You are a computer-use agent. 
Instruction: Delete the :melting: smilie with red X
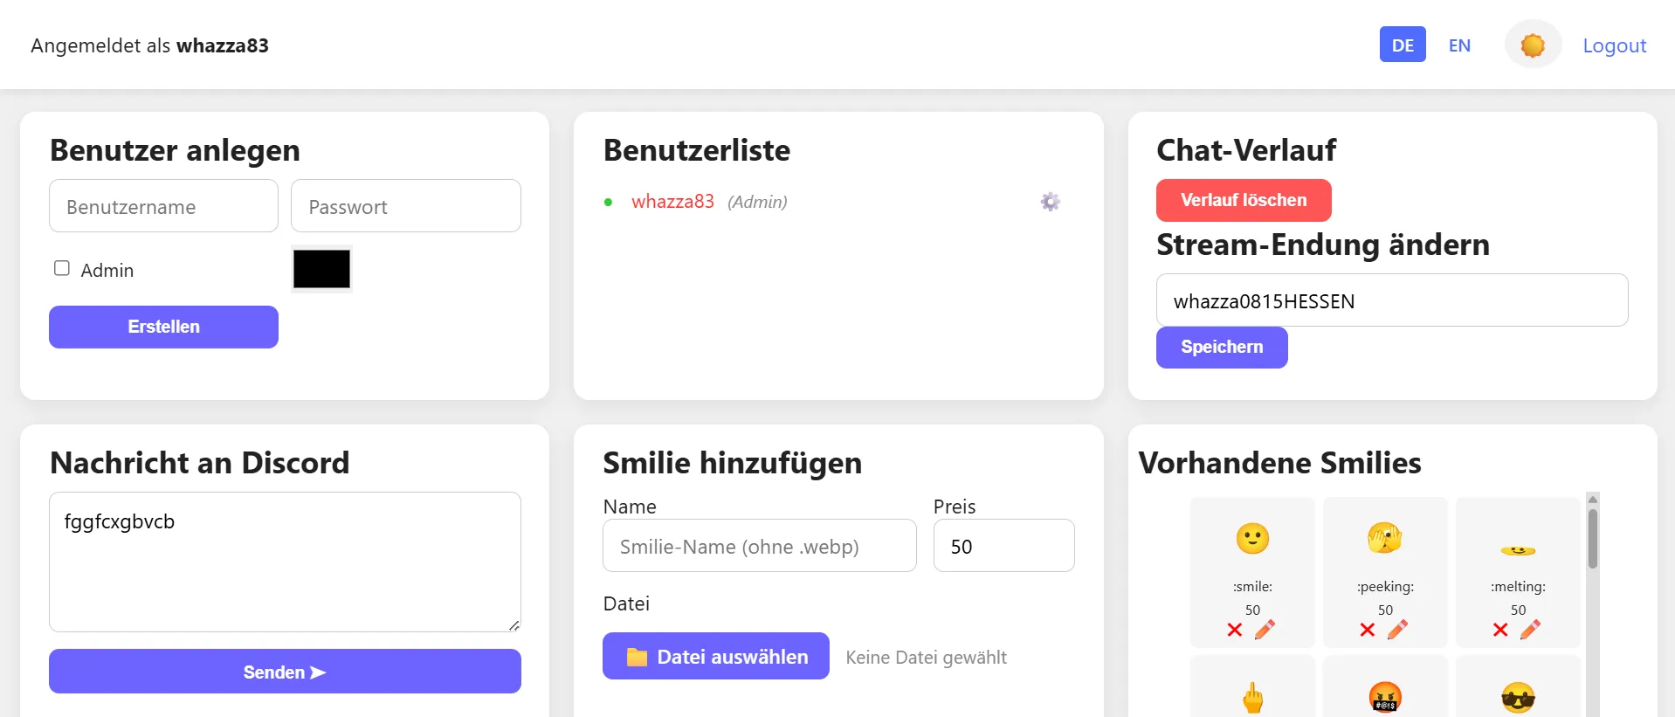[x=1499, y=630]
